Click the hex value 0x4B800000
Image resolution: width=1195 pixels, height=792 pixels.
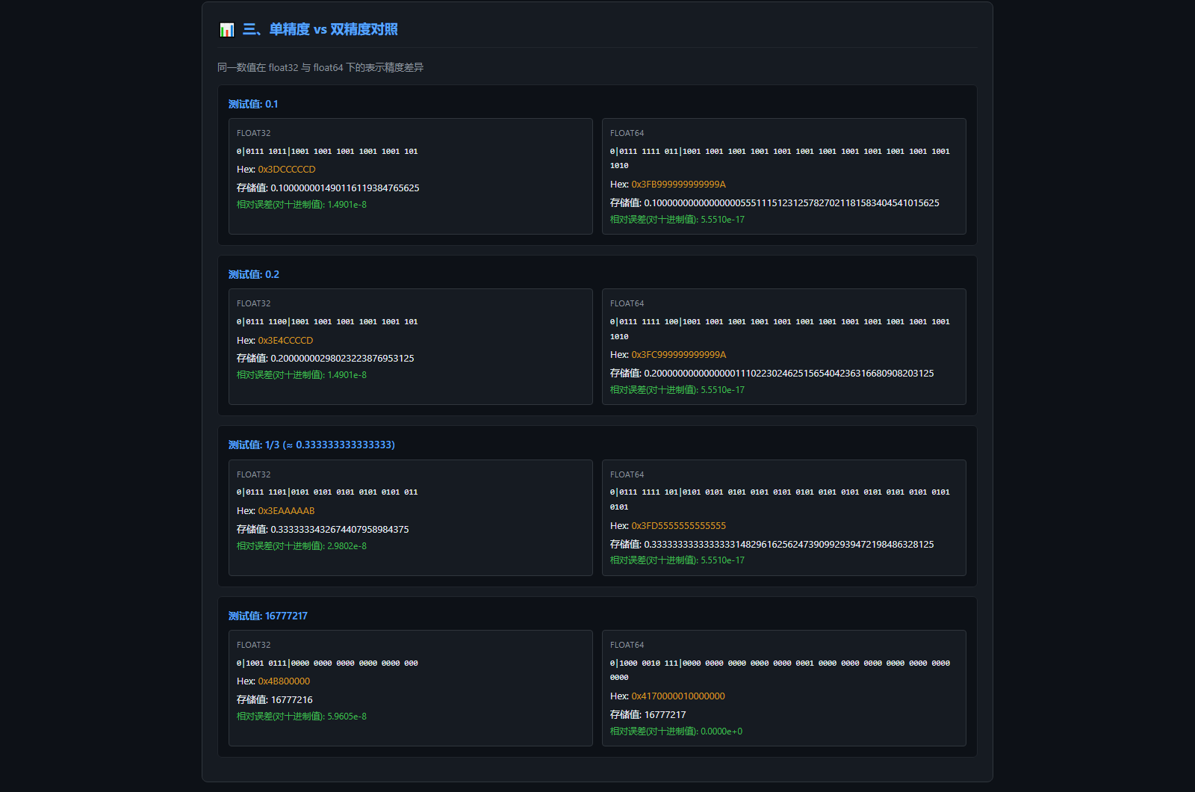tap(284, 681)
